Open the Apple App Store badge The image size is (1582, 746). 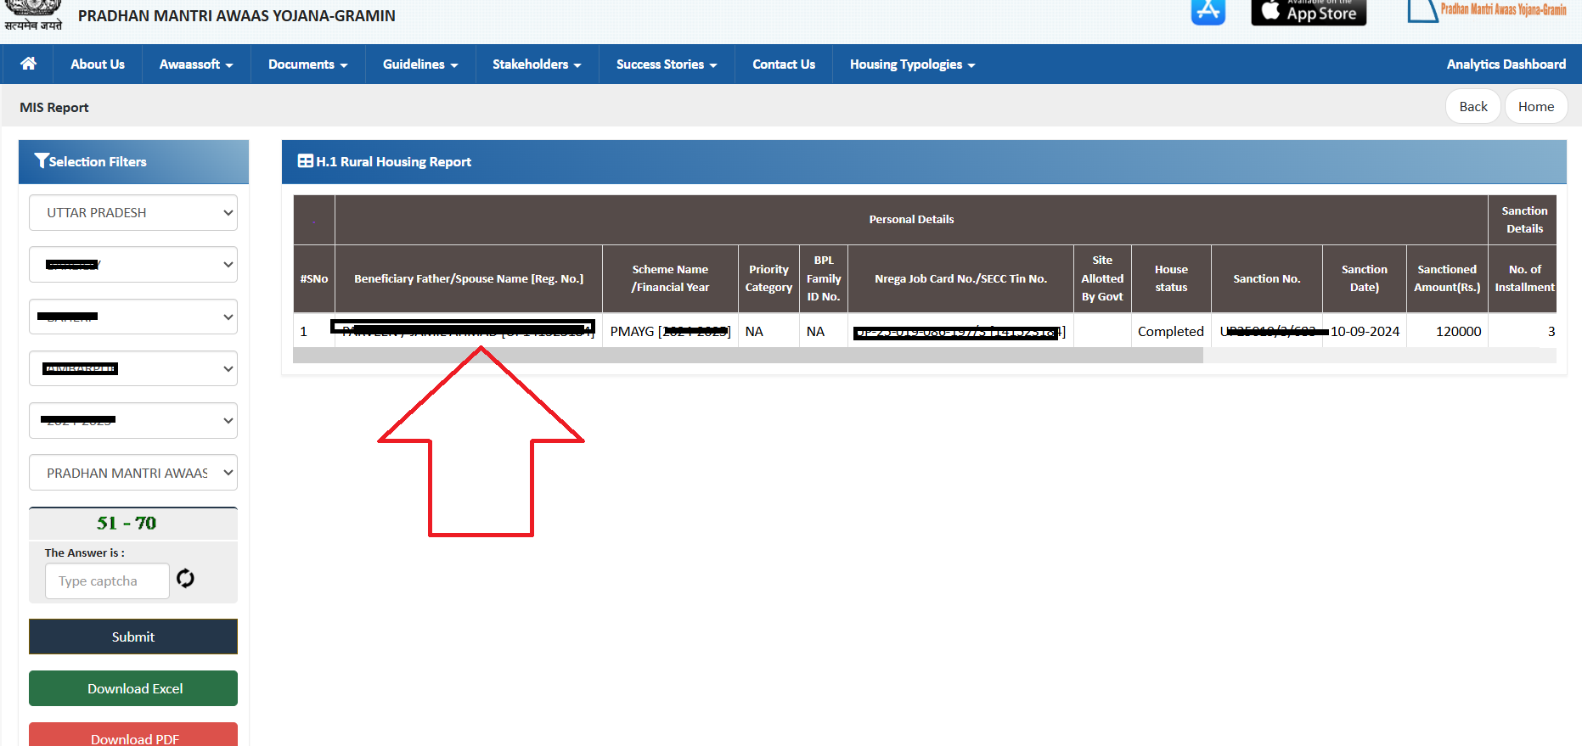pyautogui.click(x=1309, y=12)
